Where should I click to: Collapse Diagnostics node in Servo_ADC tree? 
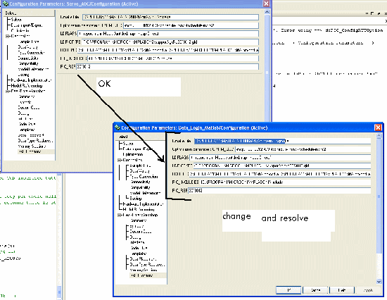(x=8, y=36)
